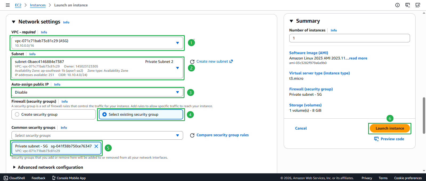Viewport: 426px width, 181px height.
Task: Open Feedback in the footer
Action: [x=38, y=178]
